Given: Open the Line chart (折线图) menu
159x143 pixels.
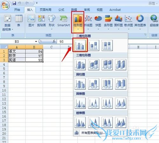Looking at the screenshot, I should pyautogui.click(x=88, y=22).
